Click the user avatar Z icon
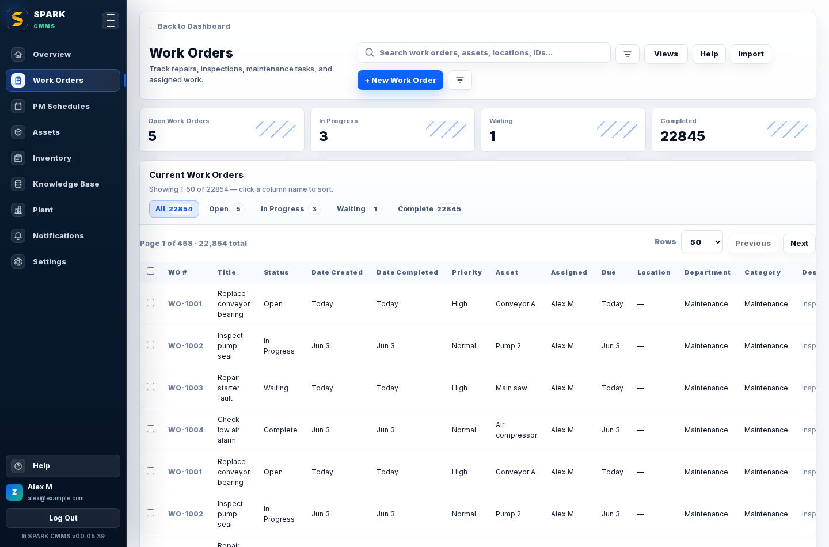Image resolution: width=829 pixels, height=547 pixels. click(14, 492)
